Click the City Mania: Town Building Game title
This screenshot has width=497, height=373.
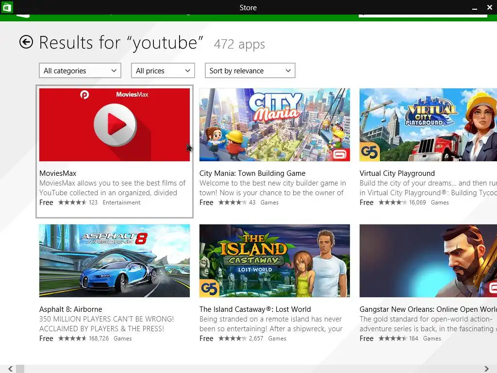252,173
